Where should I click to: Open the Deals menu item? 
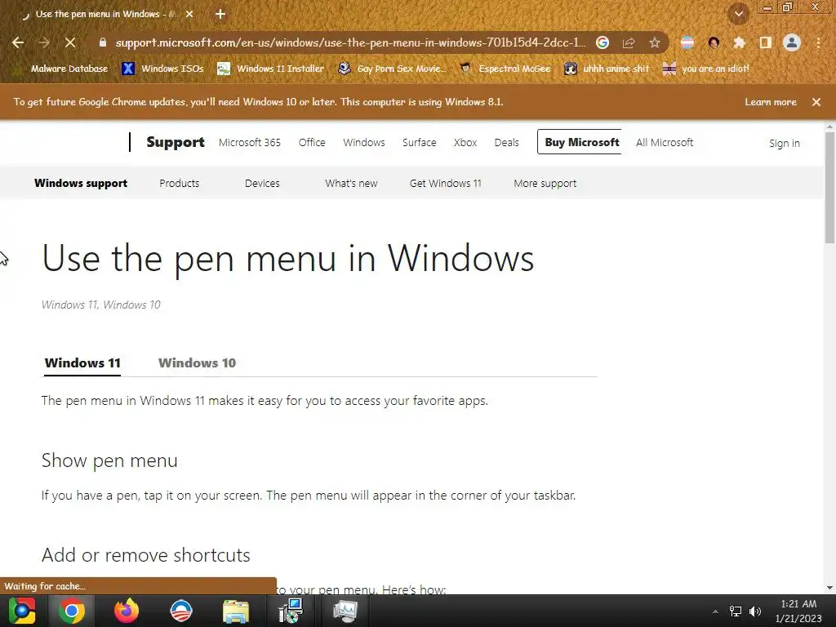point(506,142)
